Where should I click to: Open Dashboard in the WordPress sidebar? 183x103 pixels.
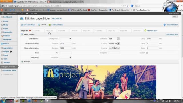(7, 17)
